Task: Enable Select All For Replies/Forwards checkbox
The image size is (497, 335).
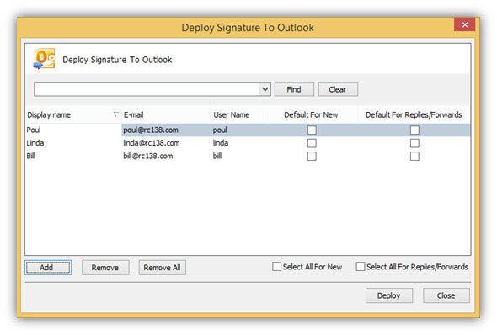Action: 361,267
